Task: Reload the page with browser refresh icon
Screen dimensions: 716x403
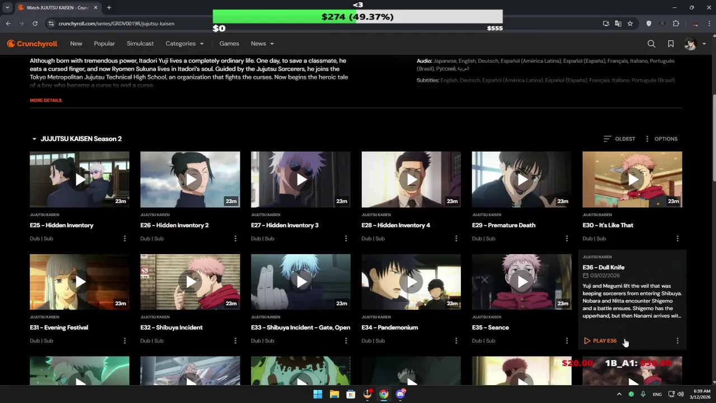Action: click(35, 24)
